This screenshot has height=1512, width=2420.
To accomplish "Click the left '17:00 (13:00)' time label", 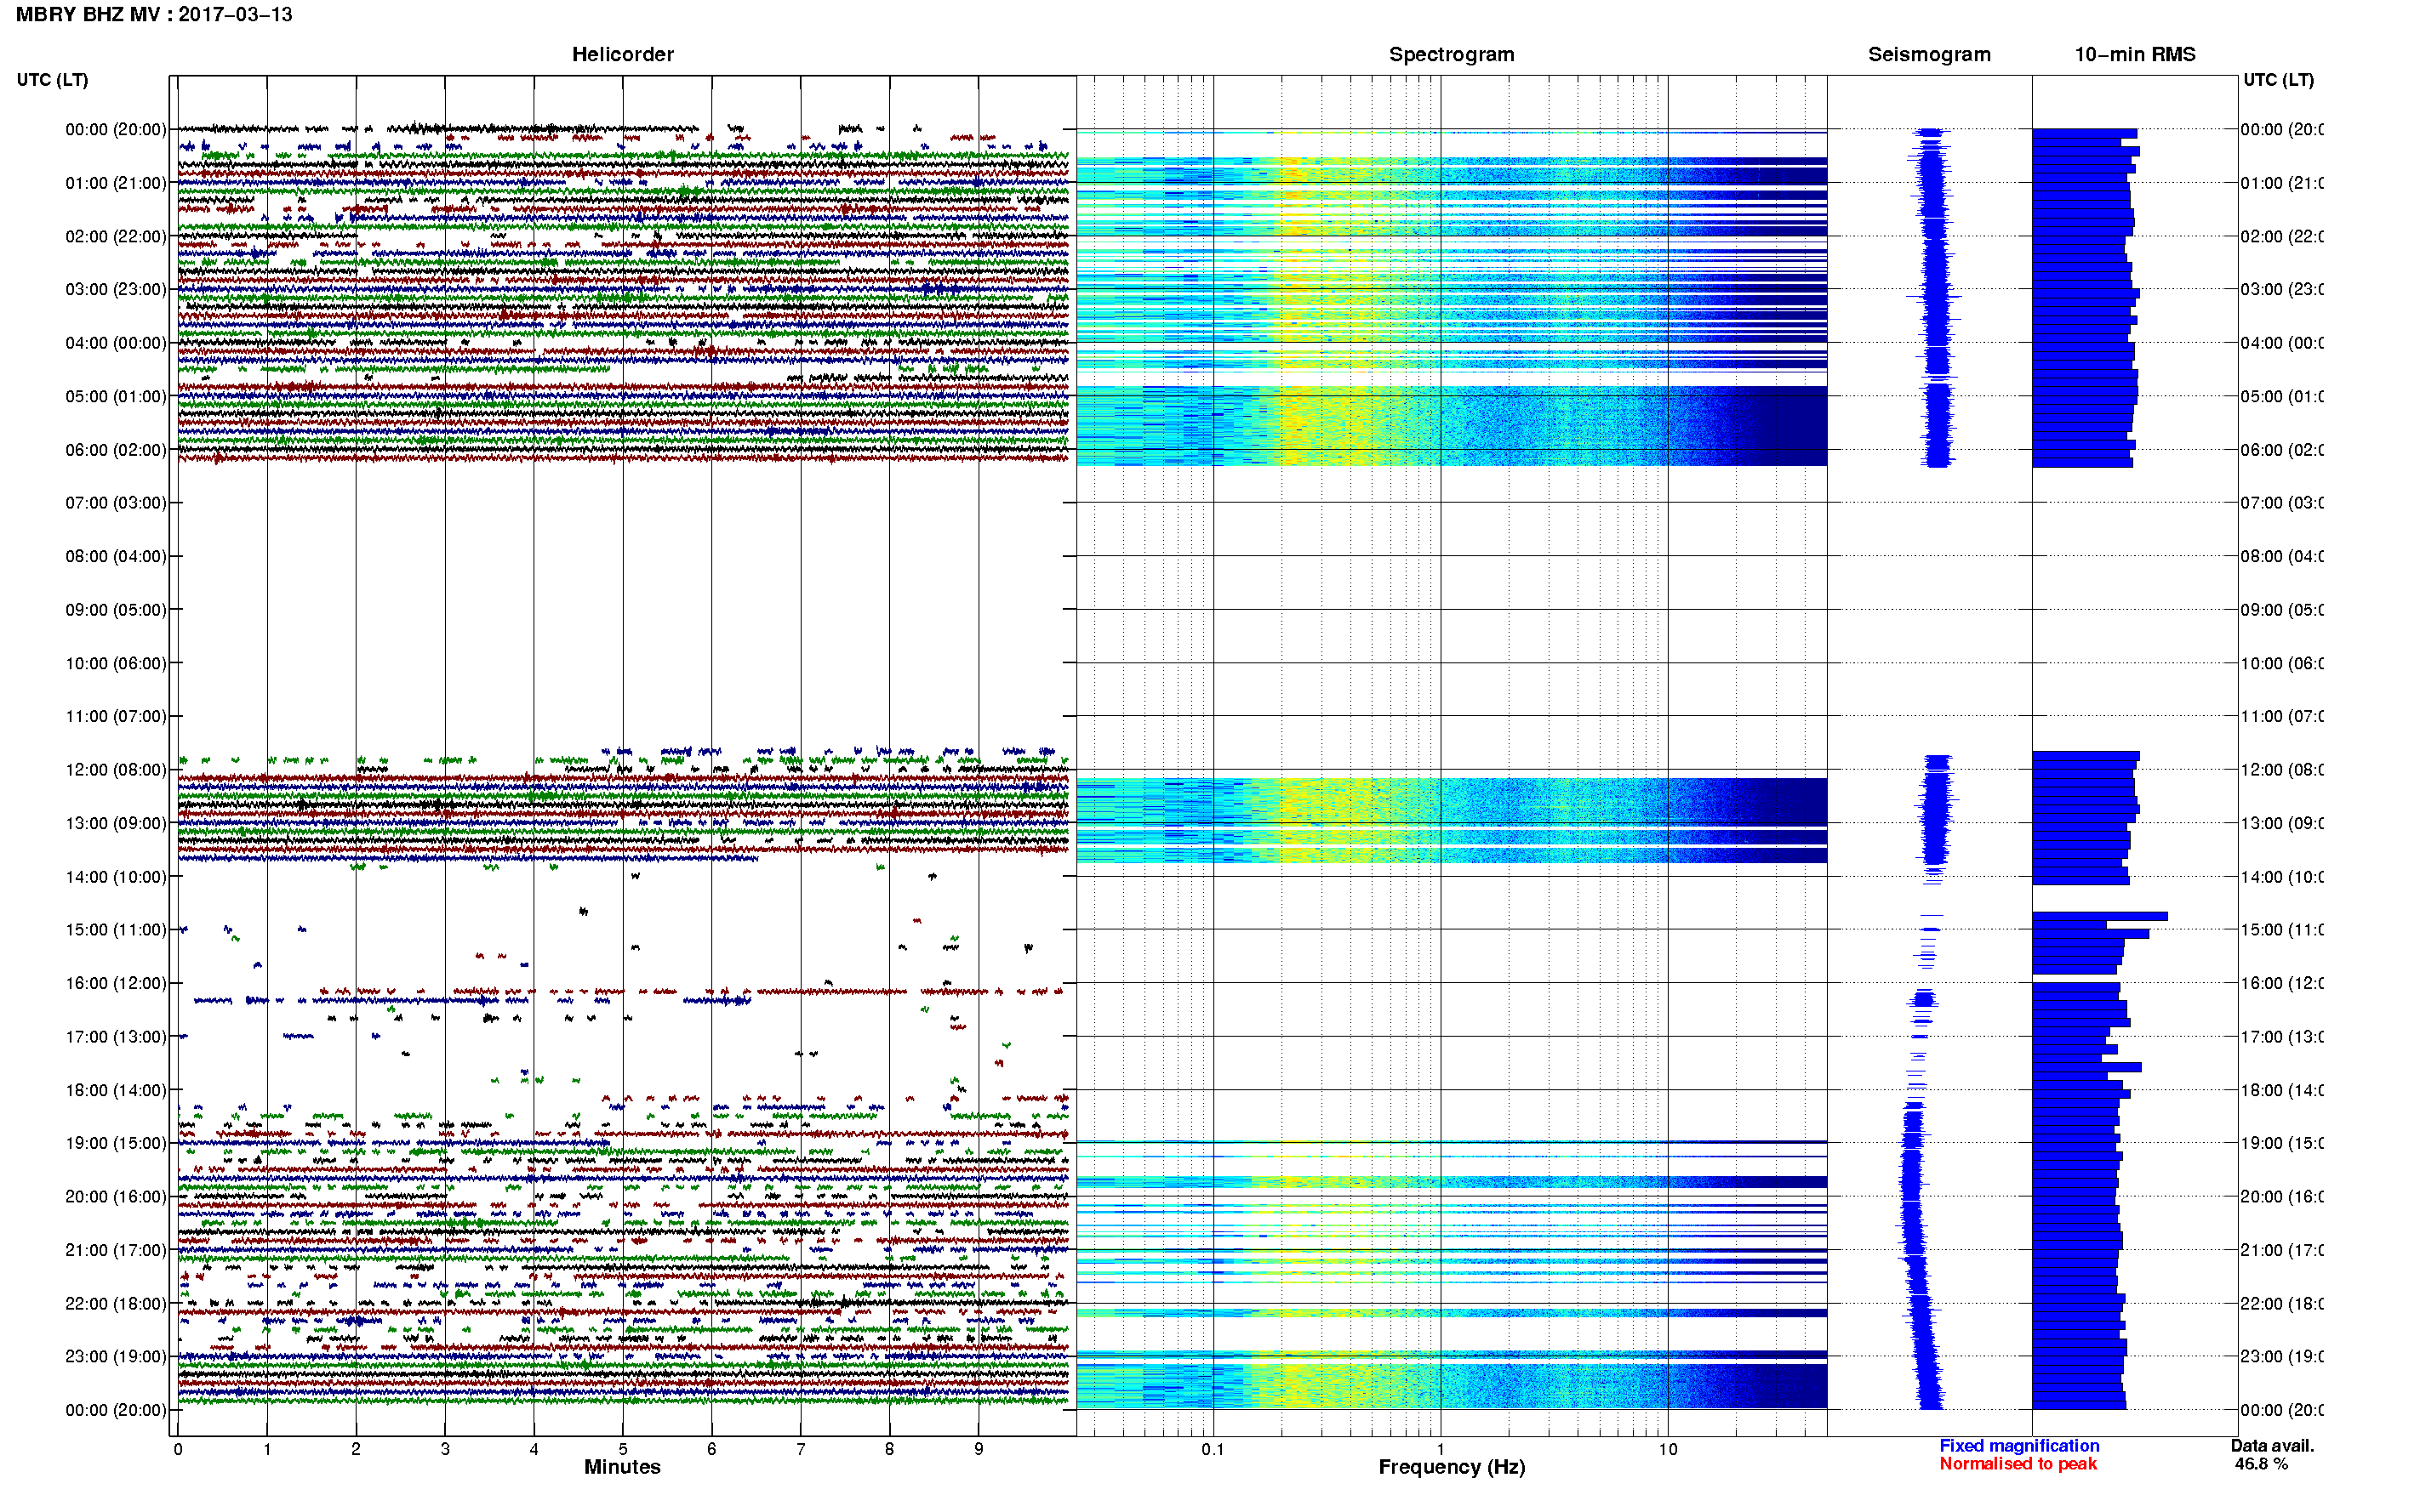I will tap(116, 1037).
